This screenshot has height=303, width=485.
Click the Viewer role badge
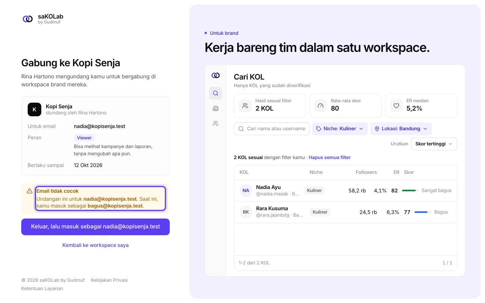[x=84, y=138]
